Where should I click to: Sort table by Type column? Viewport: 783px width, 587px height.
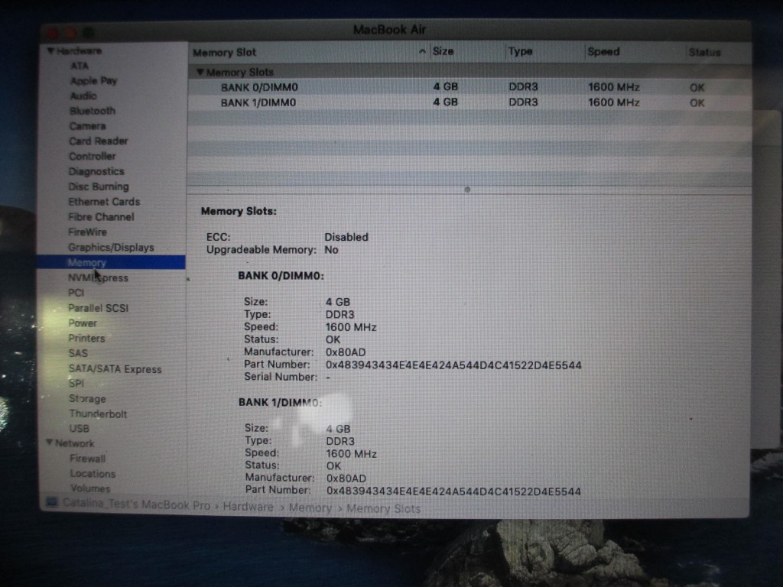[x=520, y=51]
